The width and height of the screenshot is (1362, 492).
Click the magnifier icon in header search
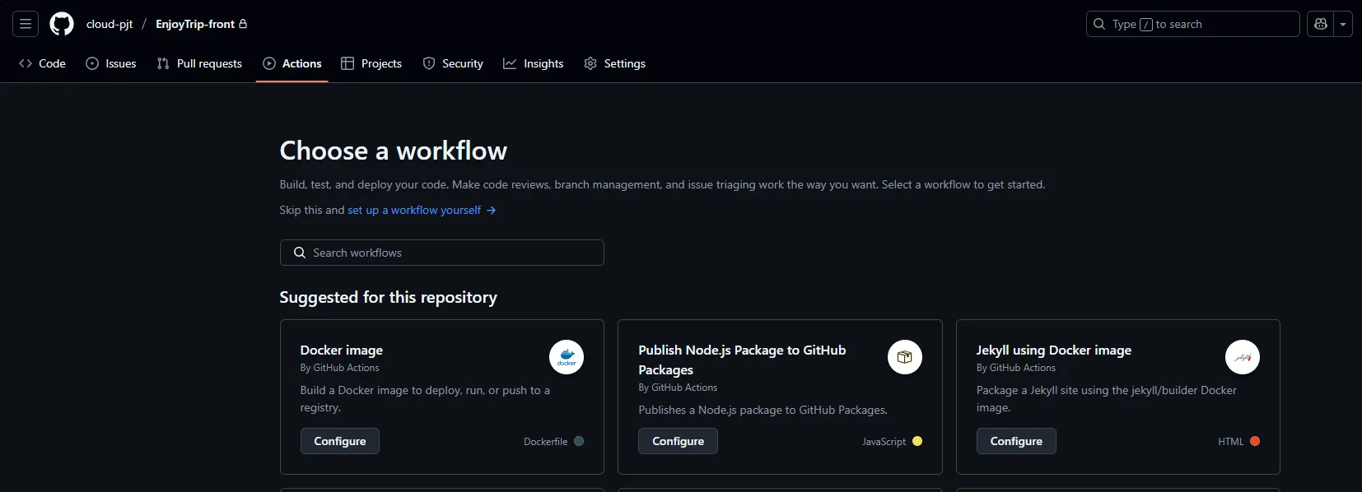coord(1099,24)
